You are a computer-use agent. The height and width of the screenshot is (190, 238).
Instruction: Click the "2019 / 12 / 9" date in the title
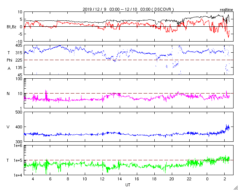tap(94, 9)
